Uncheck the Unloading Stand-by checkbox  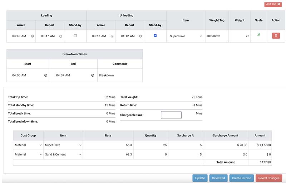click(155, 36)
